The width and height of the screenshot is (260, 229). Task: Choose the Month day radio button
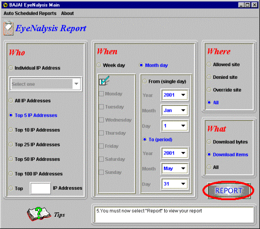[x=141, y=65]
